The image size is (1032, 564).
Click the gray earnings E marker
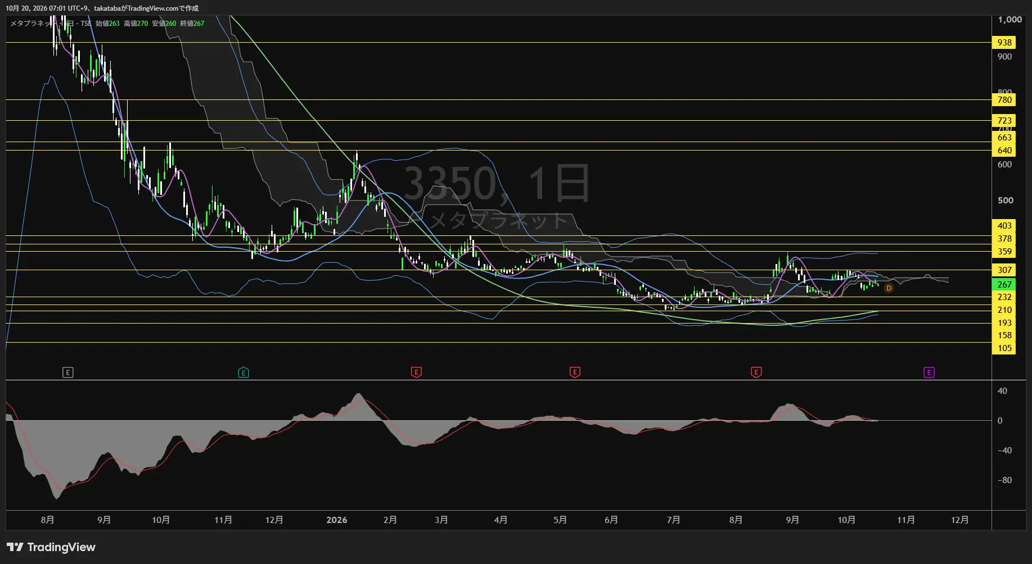pos(67,372)
